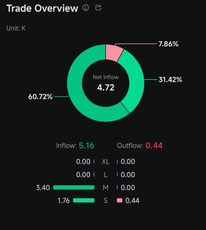The width and height of the screenshot is (206, 230).
Task: Tap the Net Inflow 4.72 center value
Action: [106, 88]
